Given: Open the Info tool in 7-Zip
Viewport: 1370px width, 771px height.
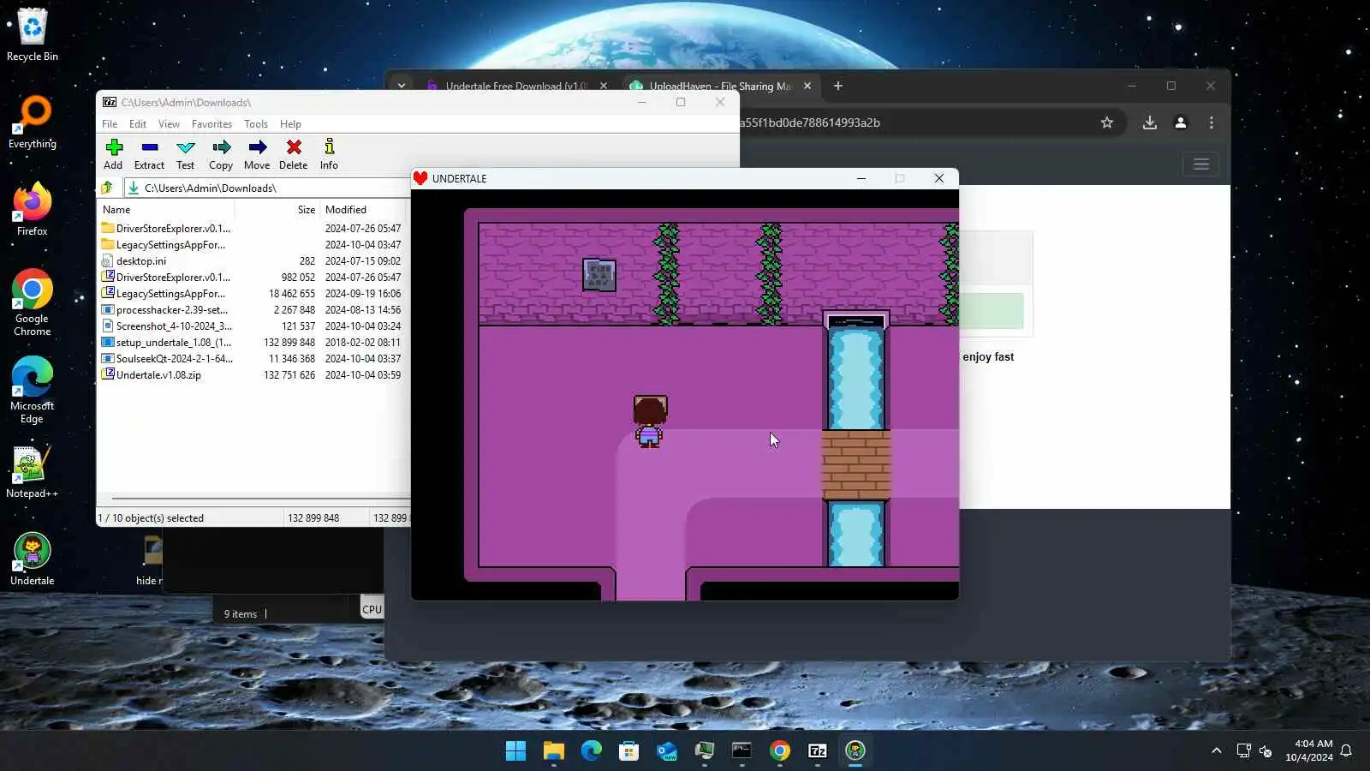Looking at the screenshot, I should pos(329,154).
